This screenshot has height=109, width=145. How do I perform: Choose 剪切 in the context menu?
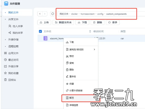pyautogui.click(x=81, y=56)
